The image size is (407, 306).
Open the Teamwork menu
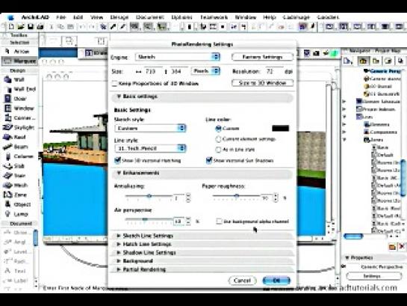tap(214, 17)
